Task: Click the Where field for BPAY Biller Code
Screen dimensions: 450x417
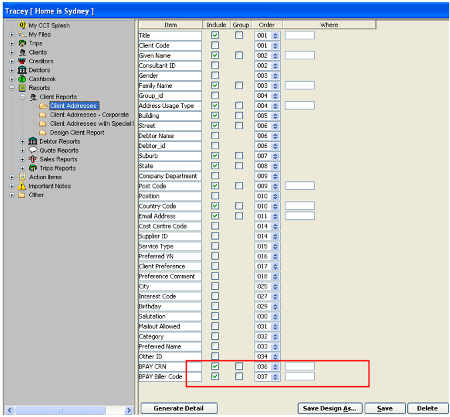Action: pyautogui.click(x=299, y=376)
